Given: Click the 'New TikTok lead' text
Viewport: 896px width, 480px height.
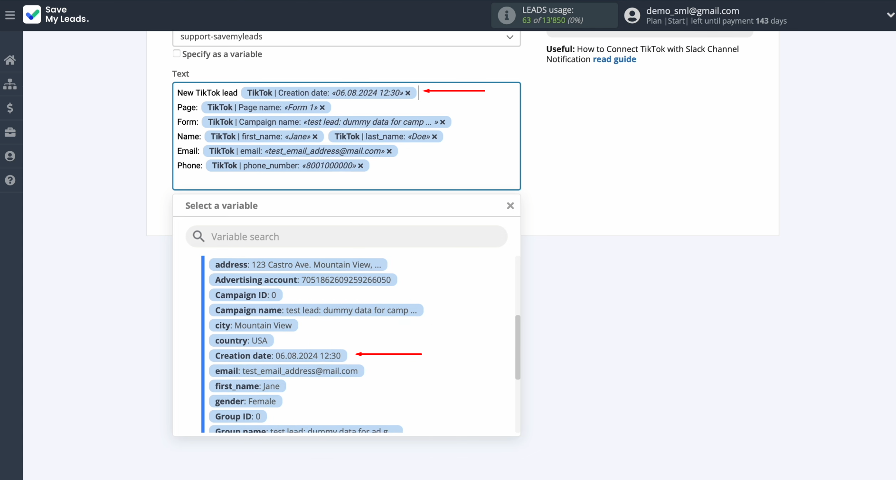Looking at the screenshot, I should pos(207,93).
